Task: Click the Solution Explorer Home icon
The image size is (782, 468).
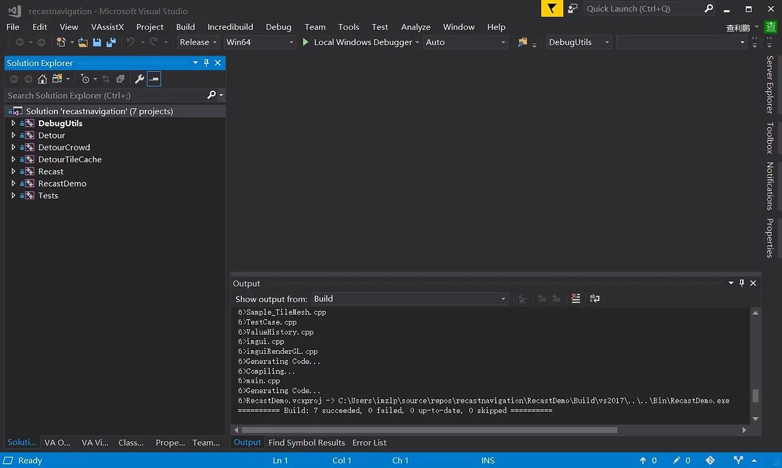Action: (x=42, y=79)
